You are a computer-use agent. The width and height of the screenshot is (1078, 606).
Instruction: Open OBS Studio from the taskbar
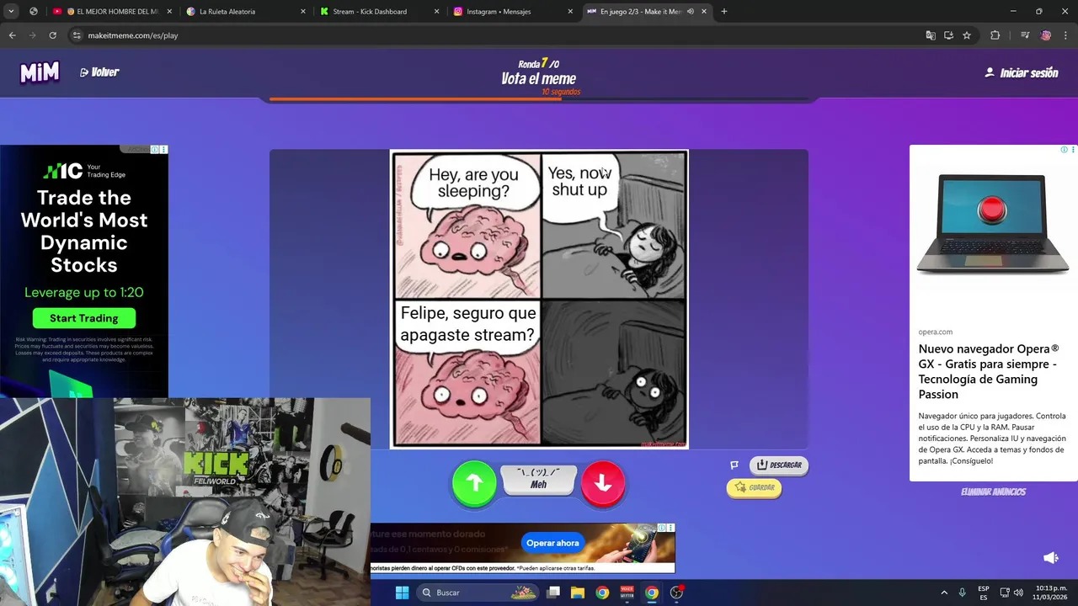click(x=676, y=593)
